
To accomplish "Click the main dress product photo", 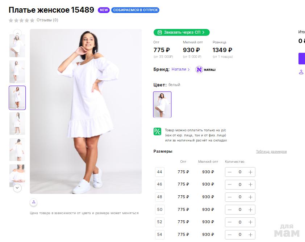I will pyautogui.click(x=86, y=111).
